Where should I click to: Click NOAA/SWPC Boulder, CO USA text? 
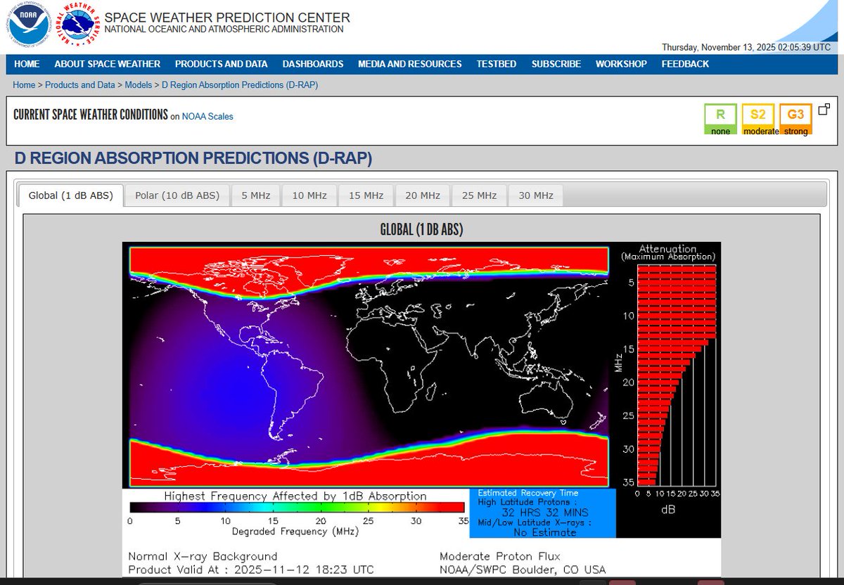523,570
